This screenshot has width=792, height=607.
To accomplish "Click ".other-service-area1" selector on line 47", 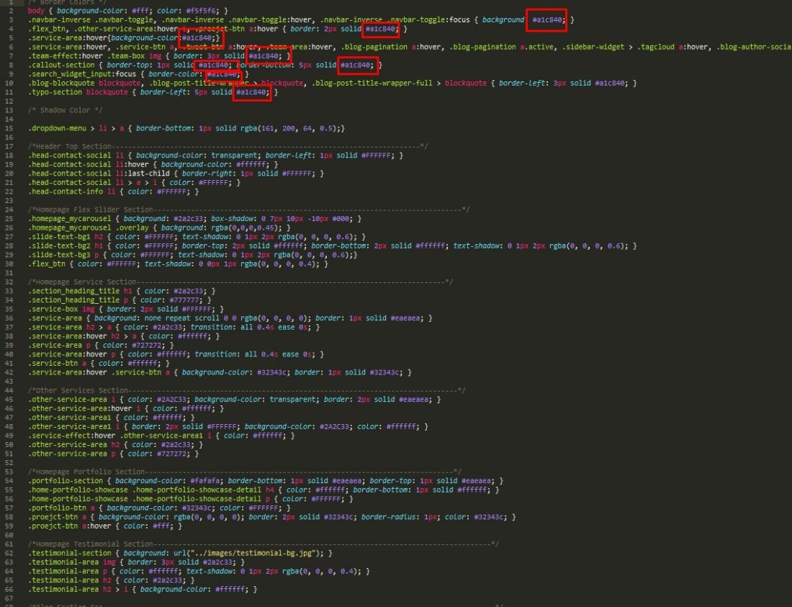I will (x=69, y=418).
